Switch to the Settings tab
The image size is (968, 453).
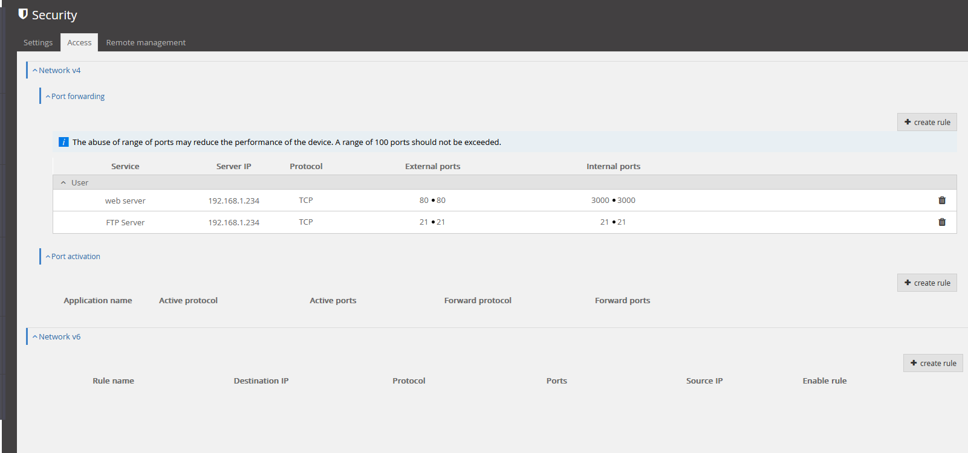(38, 43)
